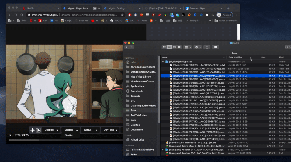Viewport: 291px width, 162px height.
Task: Open the Don't Skip dropdown
Action: pos(111,130)
